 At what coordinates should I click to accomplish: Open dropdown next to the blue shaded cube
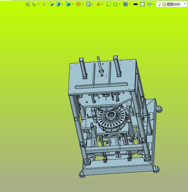click(62, 4)
